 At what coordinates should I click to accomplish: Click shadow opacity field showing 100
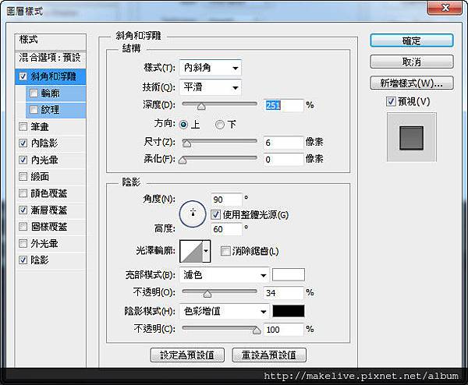click(283, 330)
